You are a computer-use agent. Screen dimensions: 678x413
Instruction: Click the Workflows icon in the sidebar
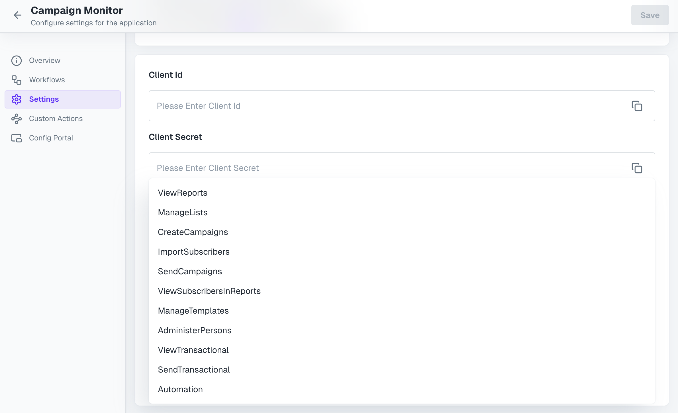[16, 80]
